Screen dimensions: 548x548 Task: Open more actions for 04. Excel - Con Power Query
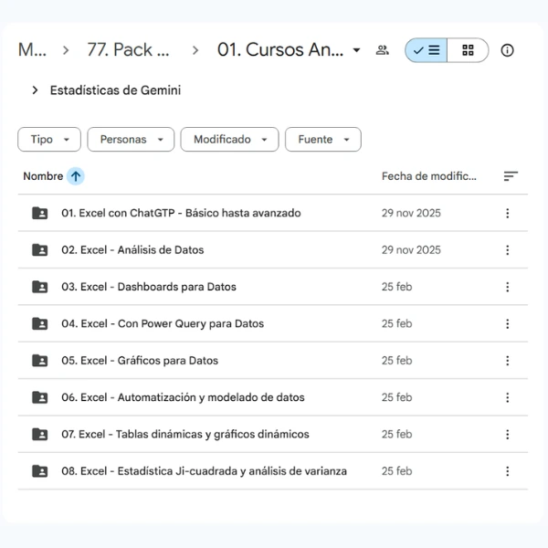coord(508,323)
